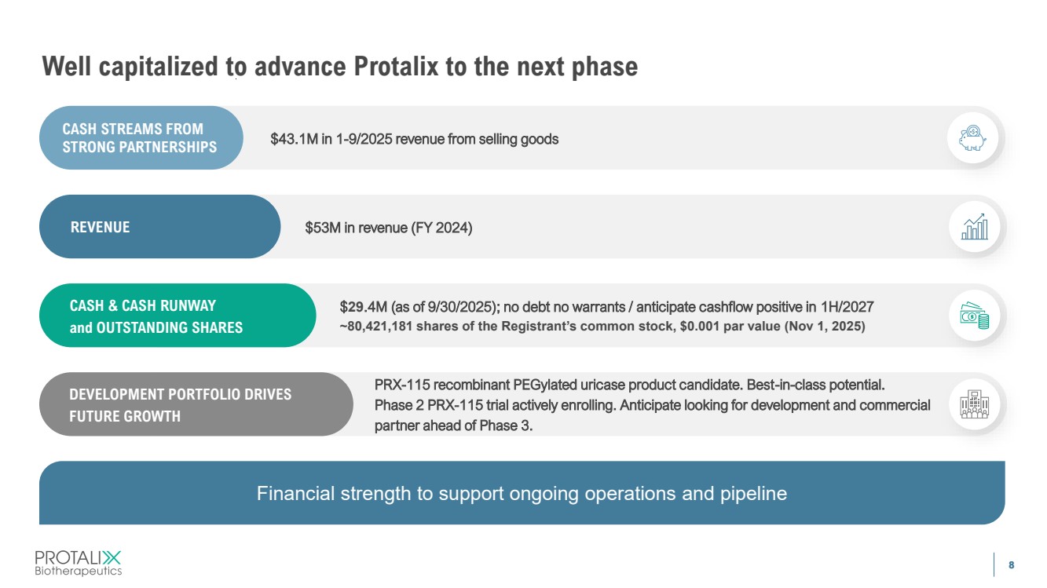
Task: Click the $29.4M cash position line
Action: click(x=606, y=306)
